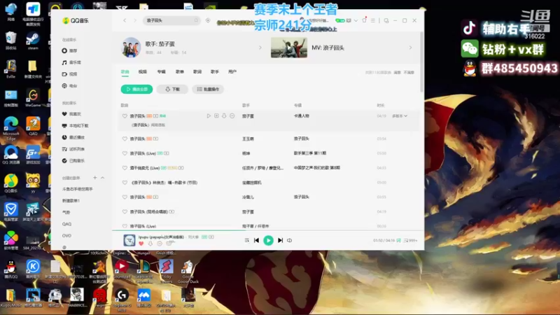This screenshot has height=315, width=560.
Task: Collapse the created playlists section
Action: 102,178
